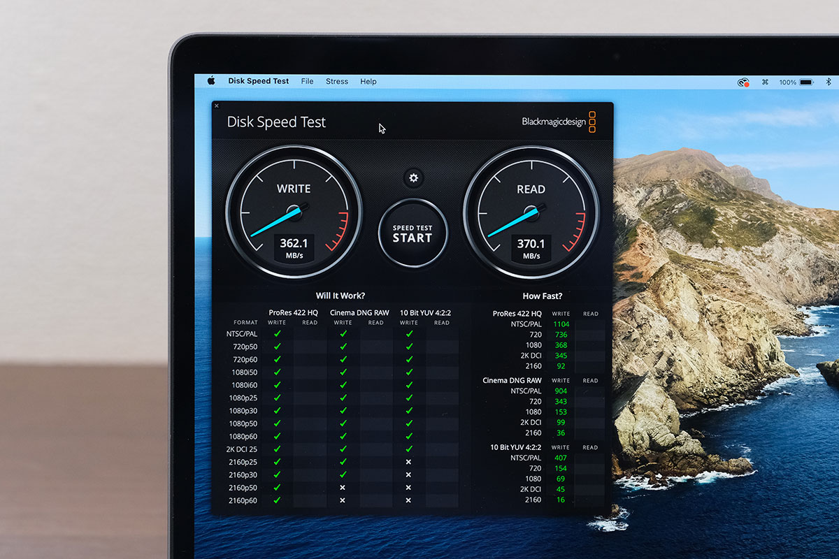
Task: Click the ProRes 422 HQ write checkmark for 720p50
Action: click(x=277, y=347)
